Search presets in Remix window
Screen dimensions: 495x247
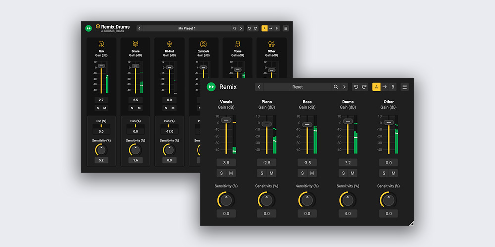(336, 87)
